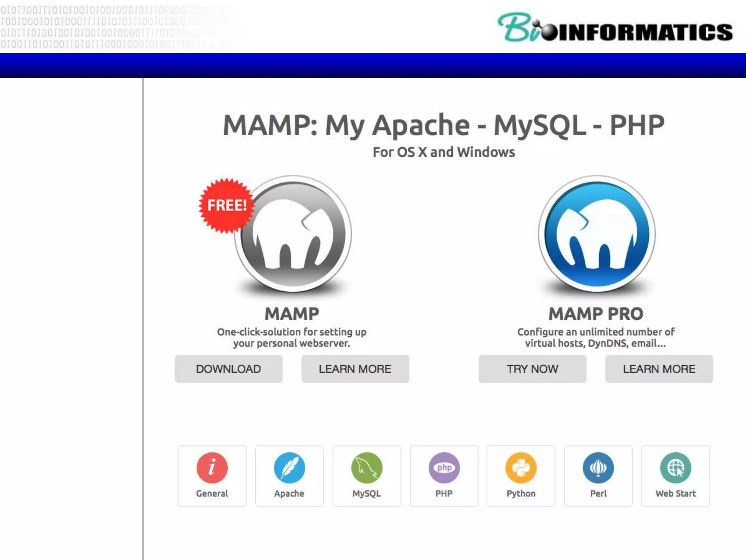Select the blue Perl onion icon
Image resolution: width=746 pixels, height=560 pixels.
(598, 467)
